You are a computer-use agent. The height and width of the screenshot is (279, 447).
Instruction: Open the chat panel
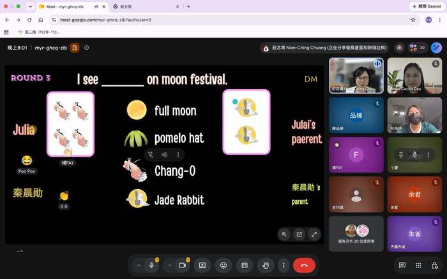click(x=402, y=266)
